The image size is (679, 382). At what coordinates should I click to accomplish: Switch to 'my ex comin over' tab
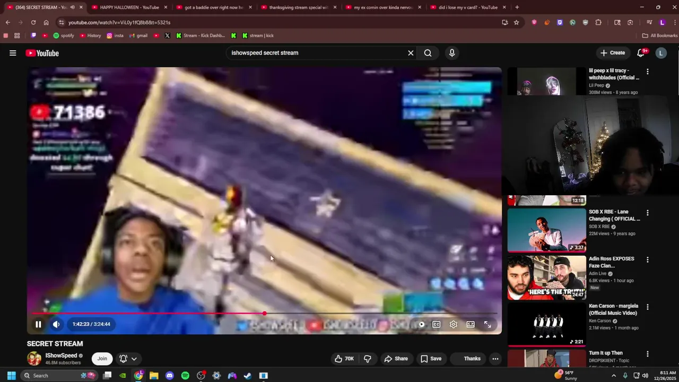pos(383,7)
